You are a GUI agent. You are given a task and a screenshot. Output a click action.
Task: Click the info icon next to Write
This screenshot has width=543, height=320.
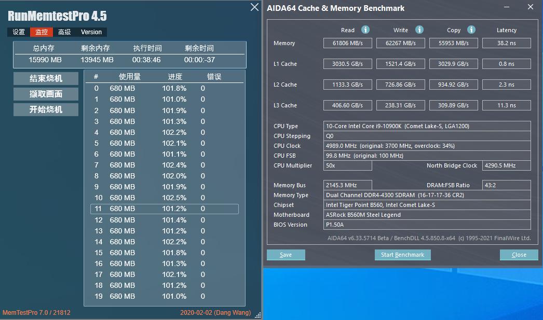pos(419,30)
